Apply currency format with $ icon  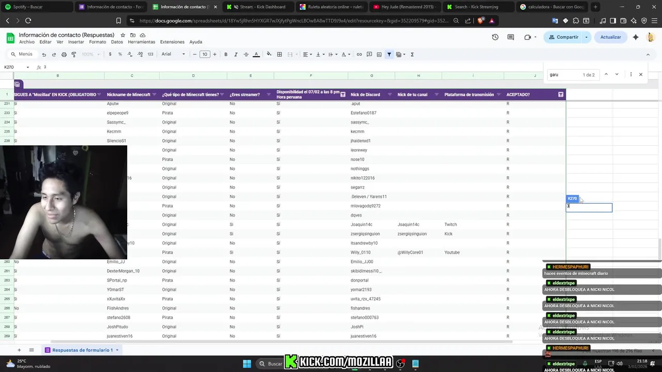tap(110, 54)
